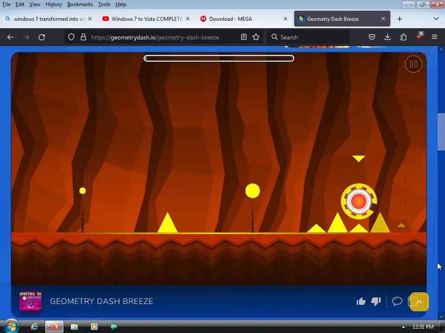Open the Extensions puzzle piece icon
The image size is (445, 333).
tap(403, 37)
